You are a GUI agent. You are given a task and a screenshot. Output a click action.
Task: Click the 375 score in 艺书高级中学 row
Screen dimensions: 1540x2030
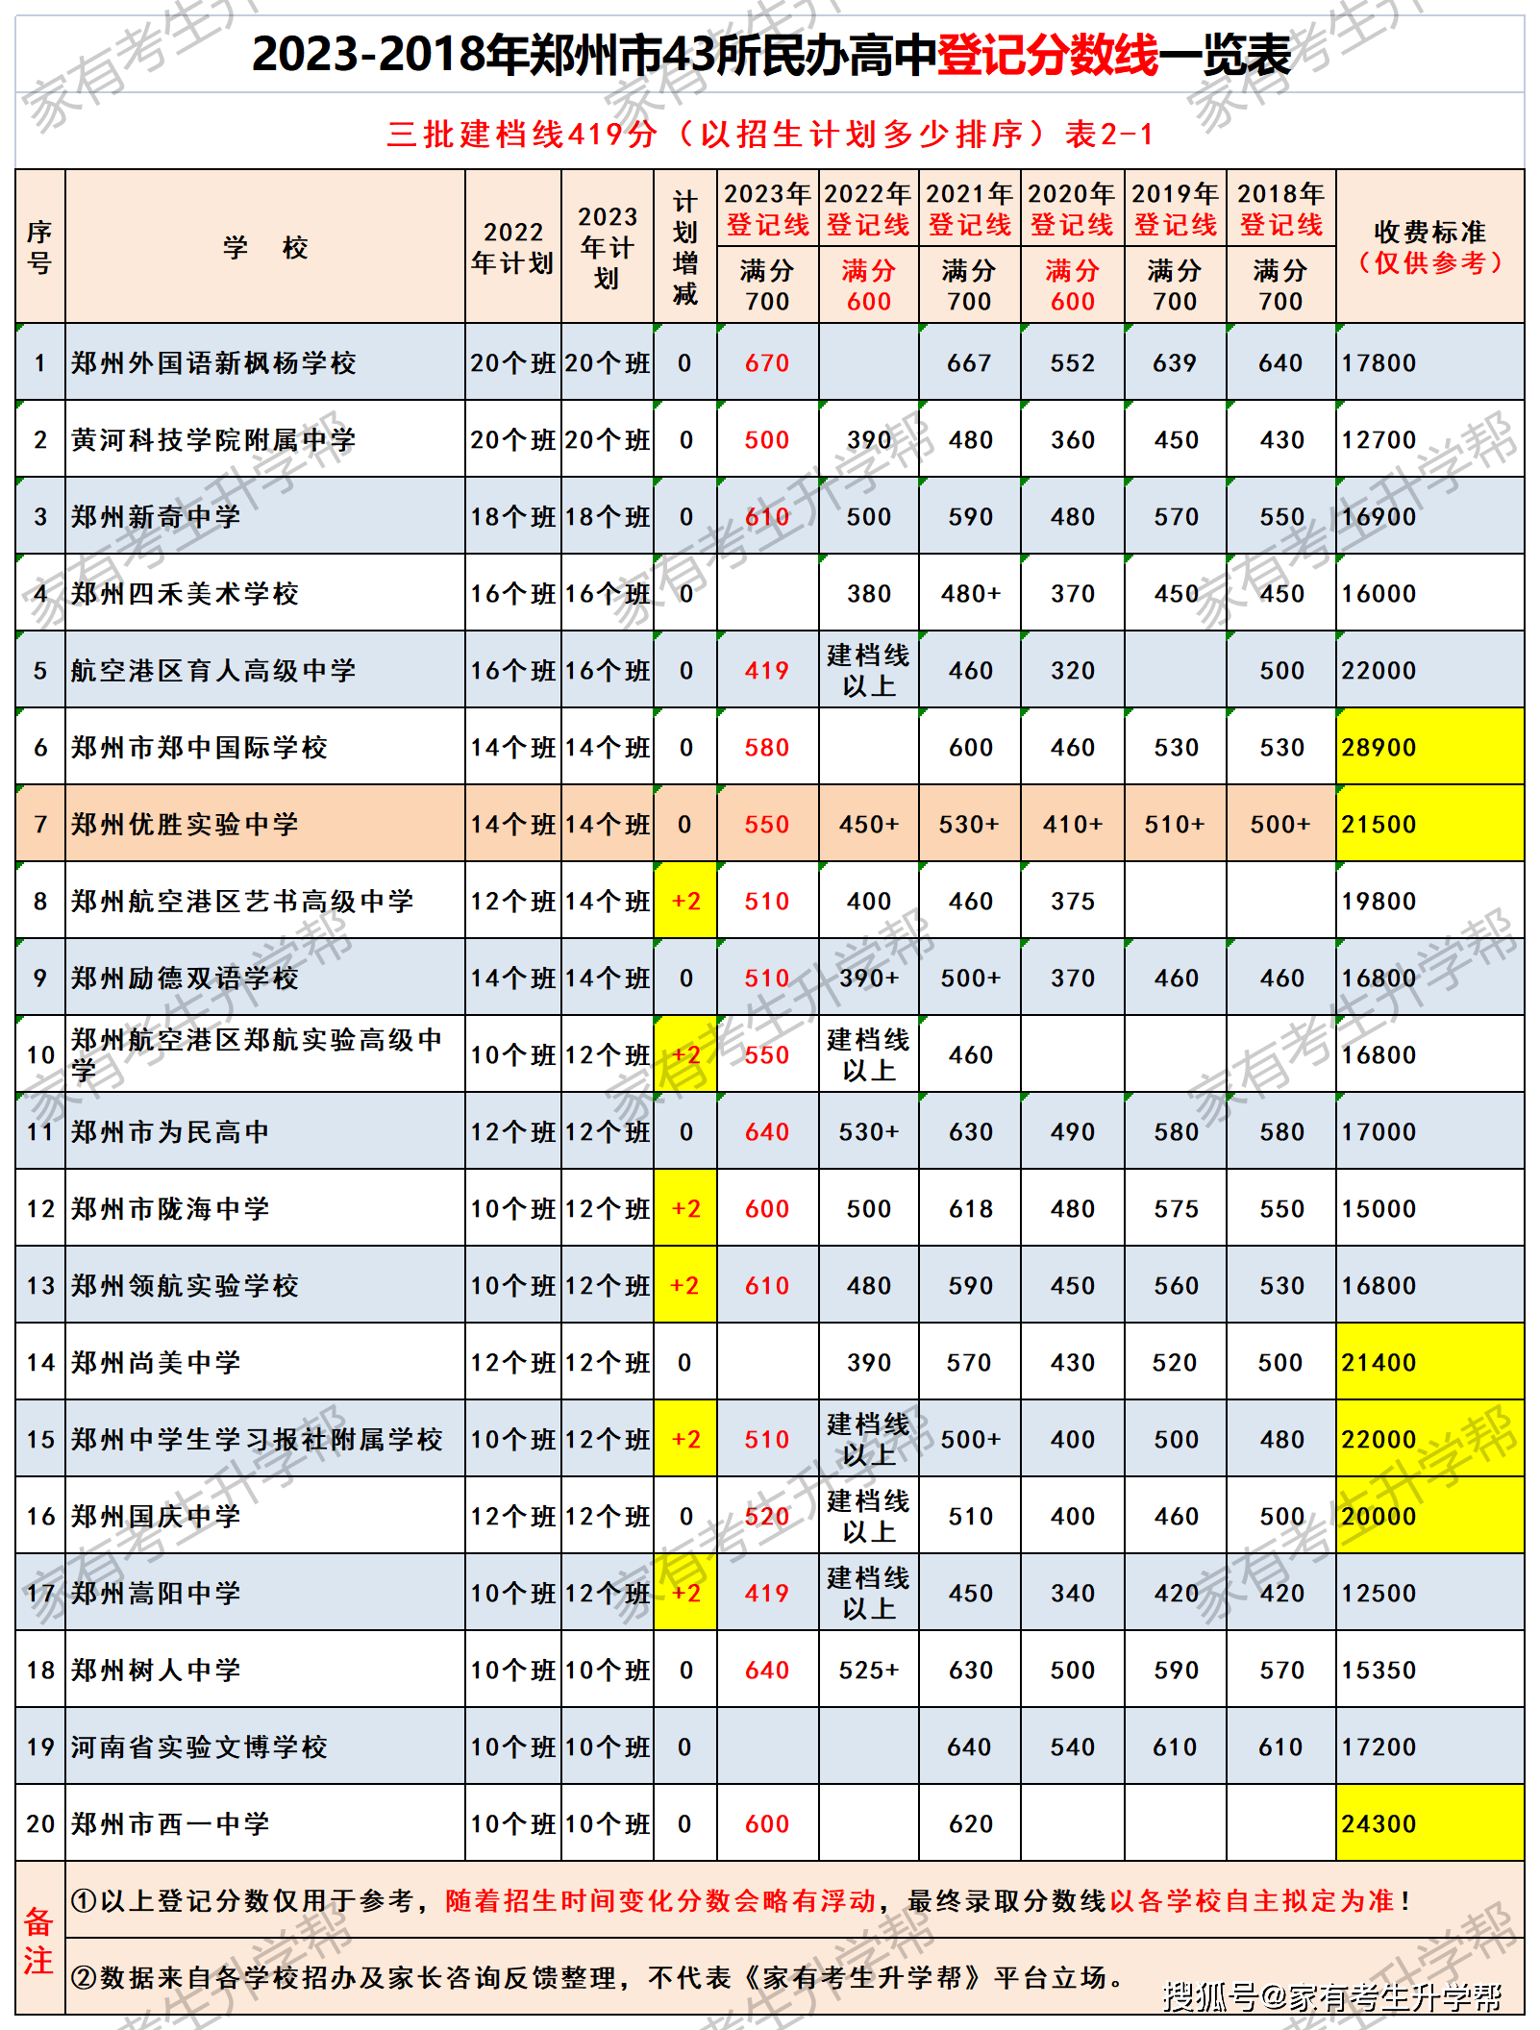[x=1073, y=902]
